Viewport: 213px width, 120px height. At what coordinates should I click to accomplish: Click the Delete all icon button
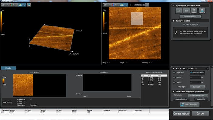[202, 11]
